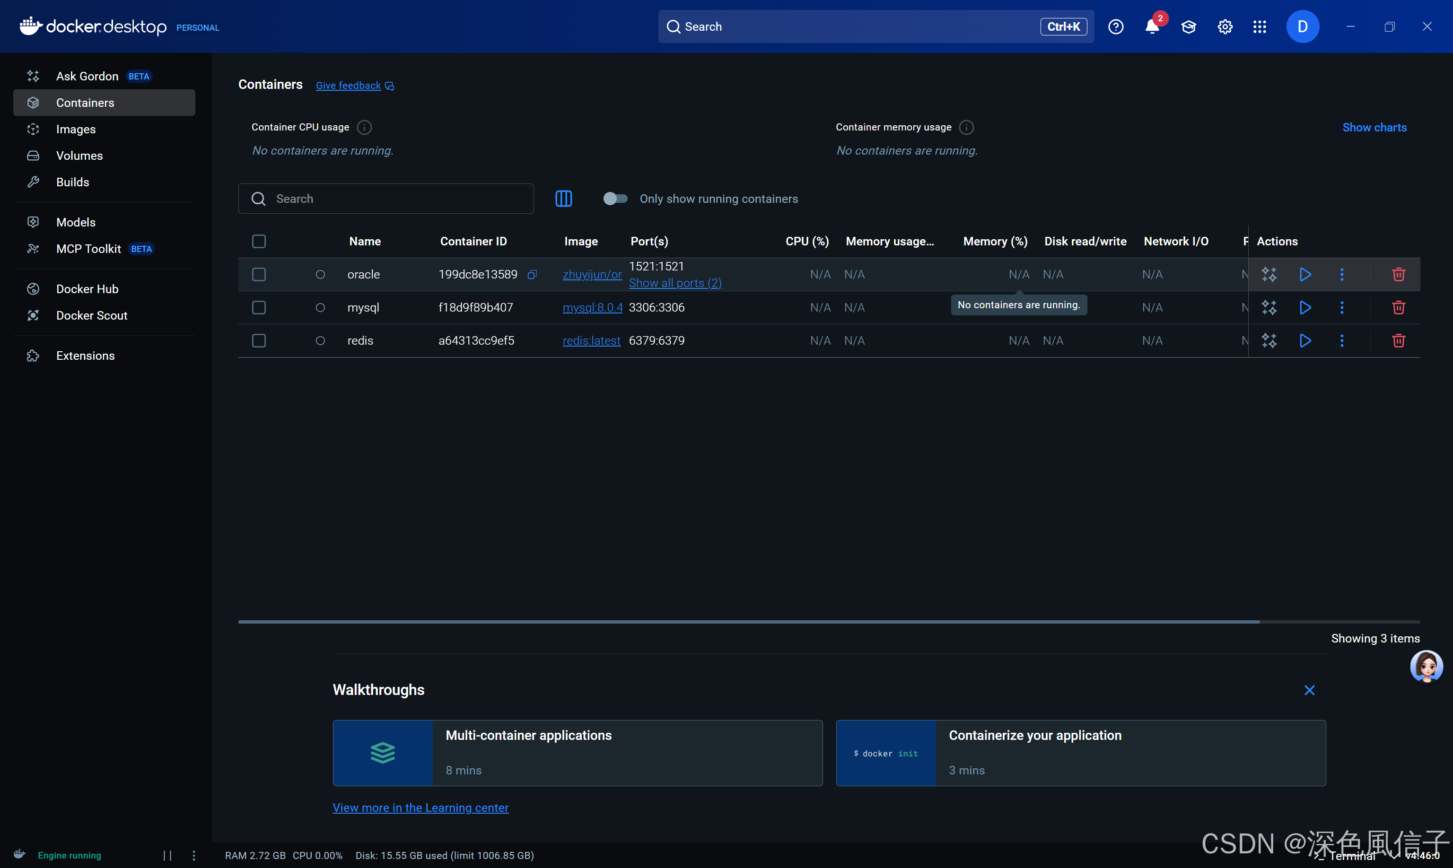Start the mysql container
The height and width of the screenshot is (868, 1453).
1304,308
